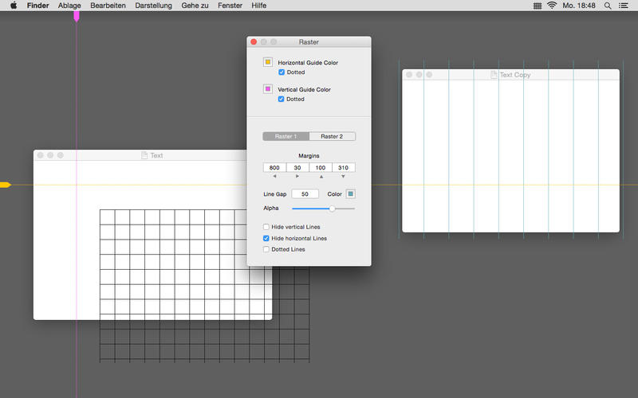This screenshot has height=398, width=638.
Task: Open the Apple menu
Action: point(14,6)
